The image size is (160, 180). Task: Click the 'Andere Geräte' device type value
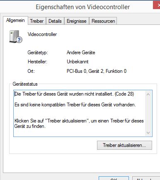coord(81,53)
